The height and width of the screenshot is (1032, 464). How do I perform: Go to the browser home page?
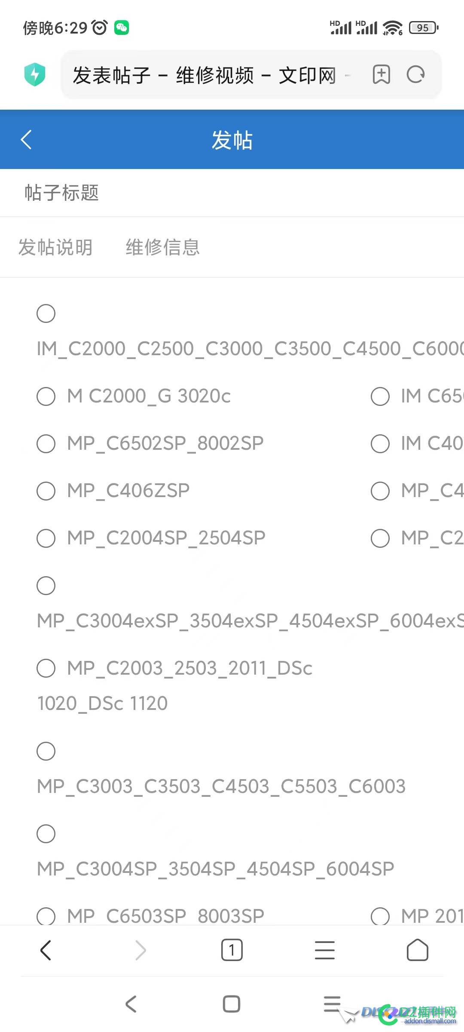click(417, 950)
